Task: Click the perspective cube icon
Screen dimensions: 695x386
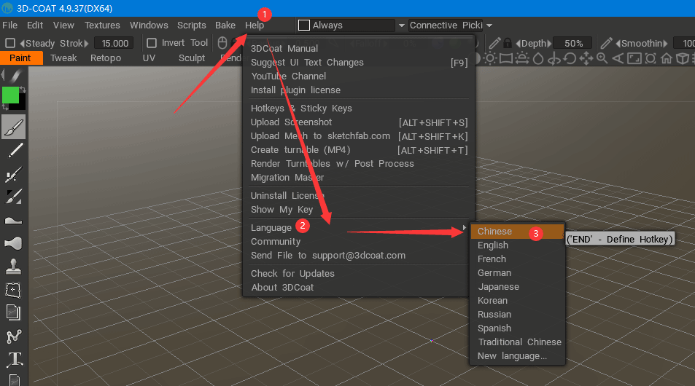Action: pos(683,58)
